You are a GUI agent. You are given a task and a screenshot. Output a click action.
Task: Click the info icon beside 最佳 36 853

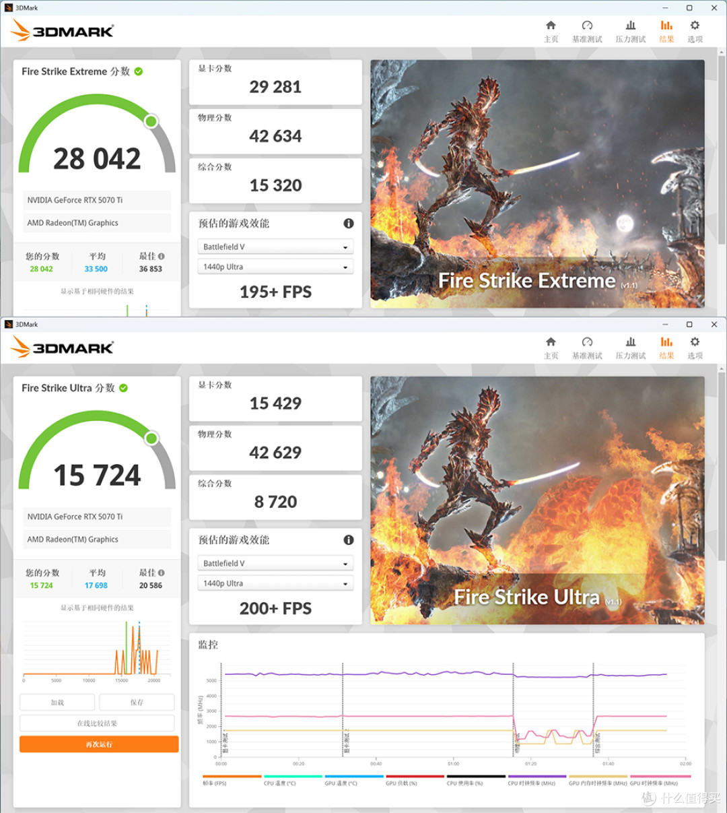click(162, 257)
